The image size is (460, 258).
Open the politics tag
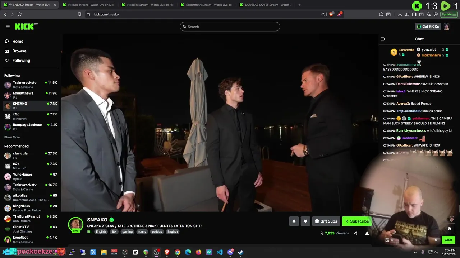(x=157, y=232)
